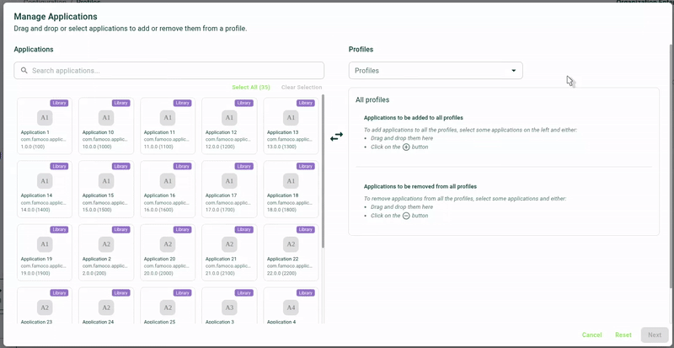This screenshot has width=674, height=348.
Task: Click the Next button
Action: 655,335
